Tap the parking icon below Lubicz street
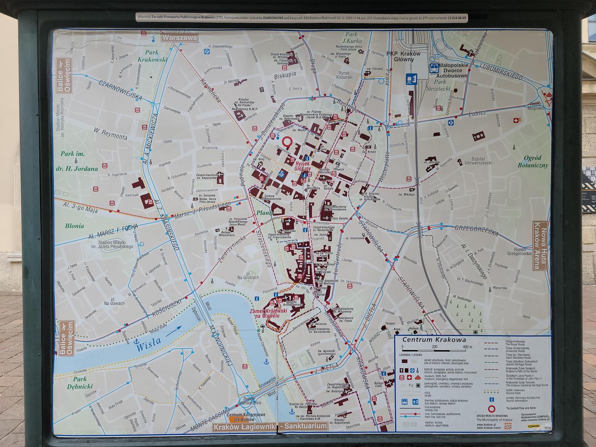Image resolution: width=596 pixels, height=447 pixels. (x=451, y=123)
